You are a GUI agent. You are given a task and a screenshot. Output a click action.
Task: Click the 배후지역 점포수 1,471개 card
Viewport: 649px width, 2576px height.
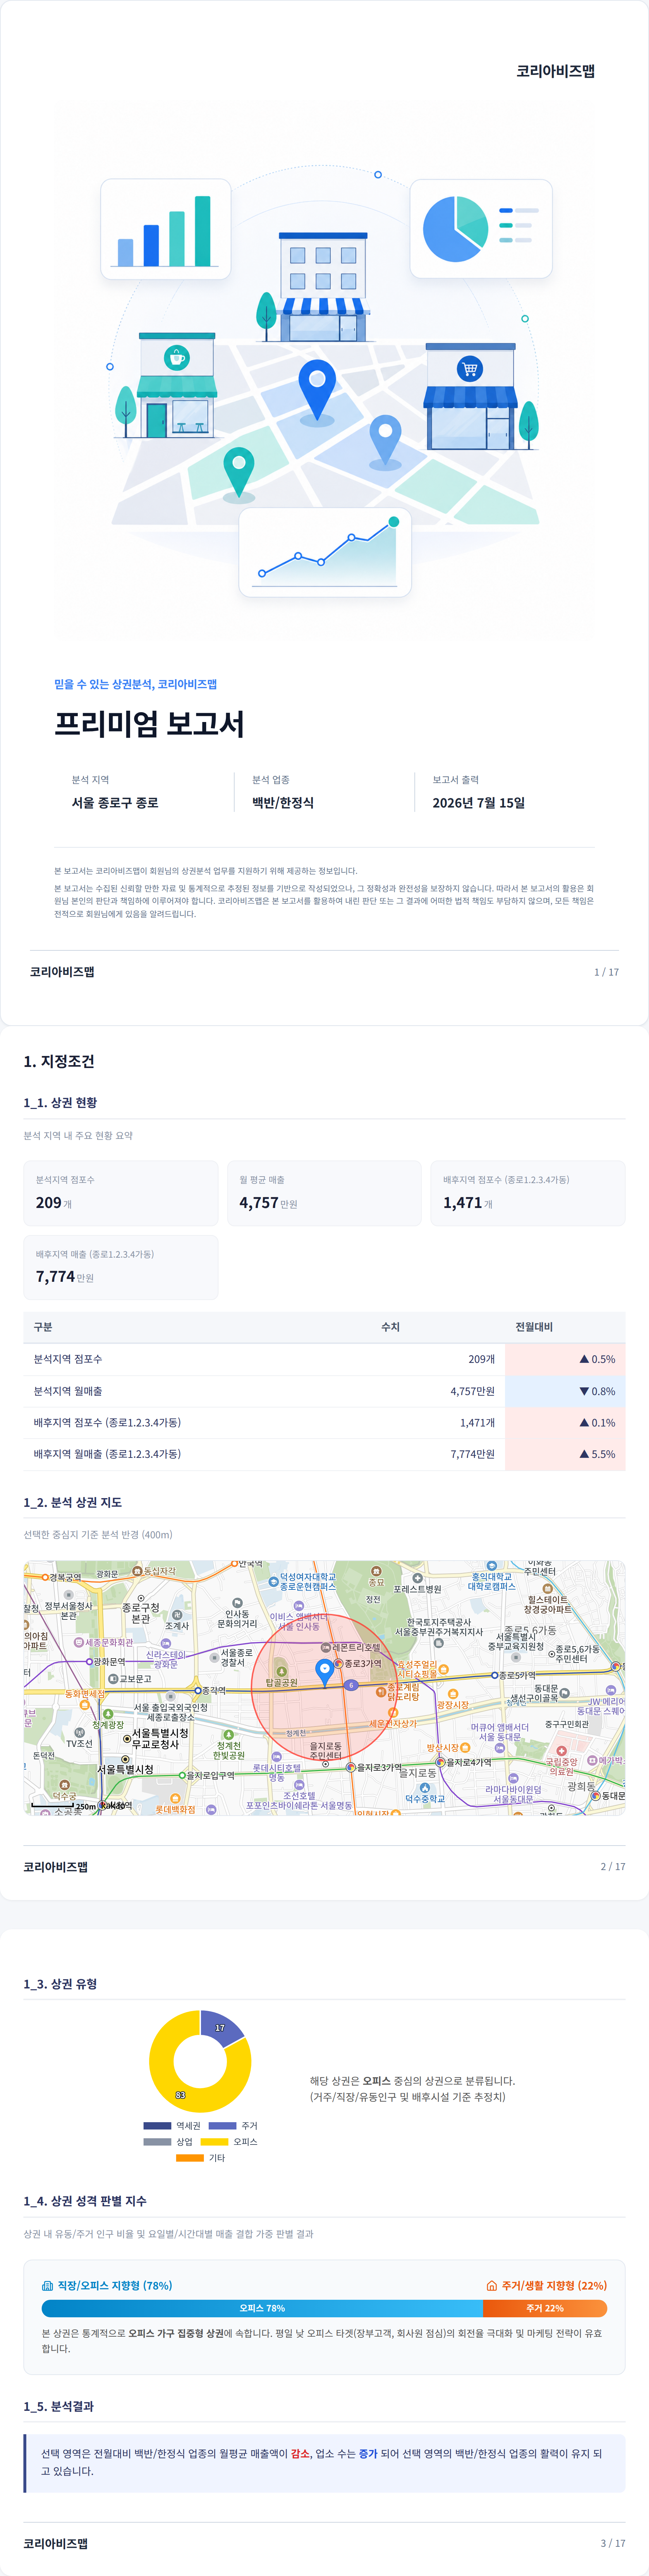pyautogui.click(x=528, y=1193)
